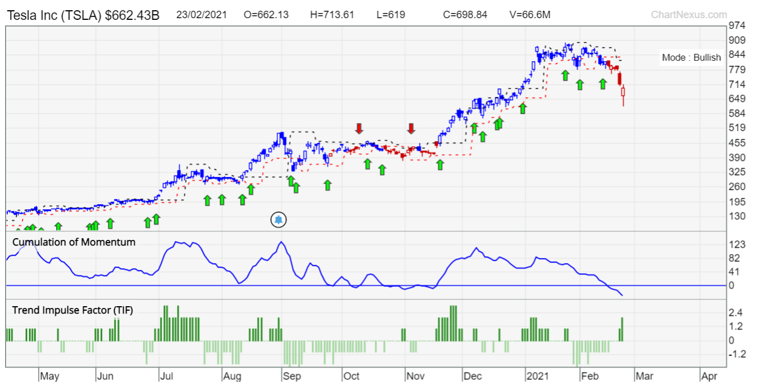Click the low price L=619
Screen dimensions: 761x385
(391, 15)
